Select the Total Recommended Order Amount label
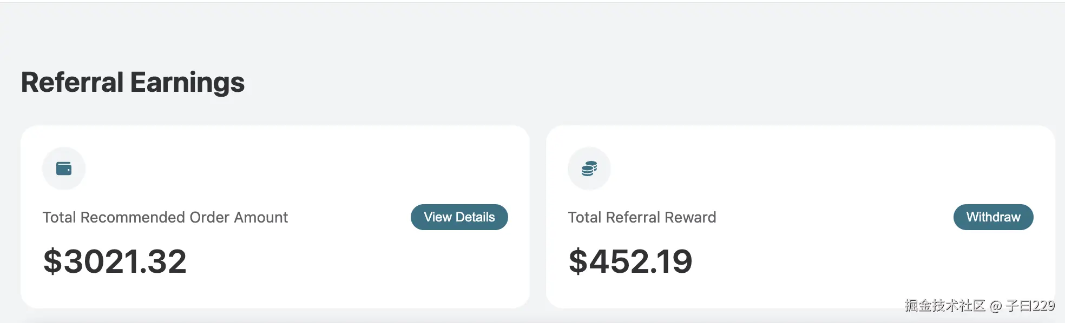The height and width of the screenshot is (323, 1065). point(165,217)
